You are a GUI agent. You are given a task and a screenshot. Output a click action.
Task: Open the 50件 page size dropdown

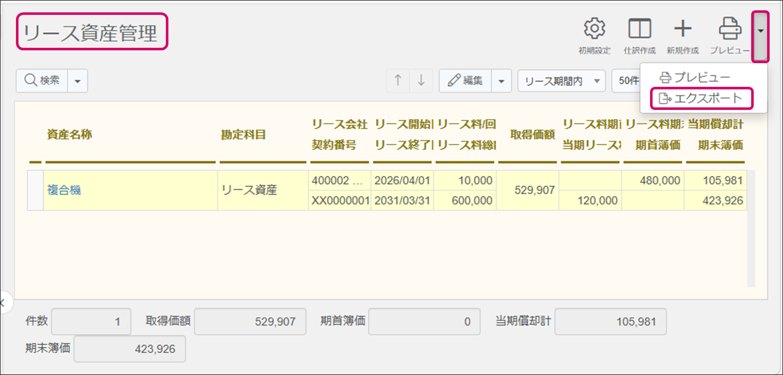point(626,81)
